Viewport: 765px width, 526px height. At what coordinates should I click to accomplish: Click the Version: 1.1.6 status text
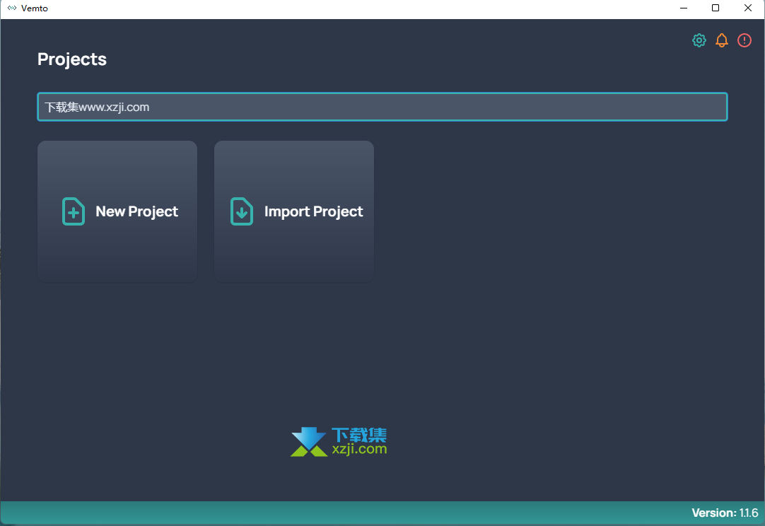pos(725,513)
